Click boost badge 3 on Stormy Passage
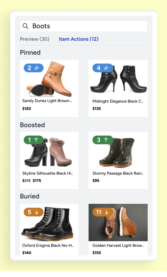 pos(103,140)
